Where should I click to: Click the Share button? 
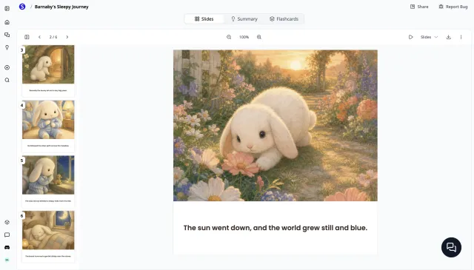coord(419,7)
